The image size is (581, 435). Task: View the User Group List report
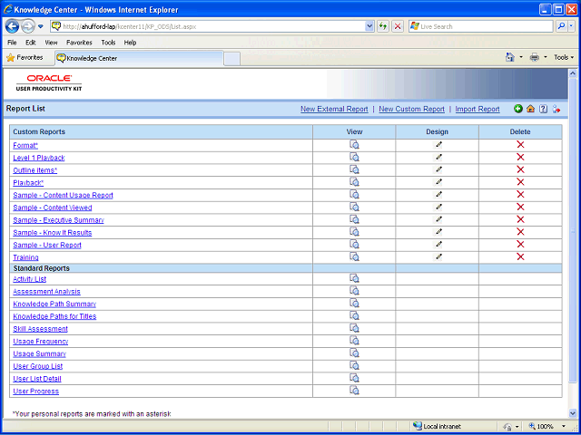354,366
